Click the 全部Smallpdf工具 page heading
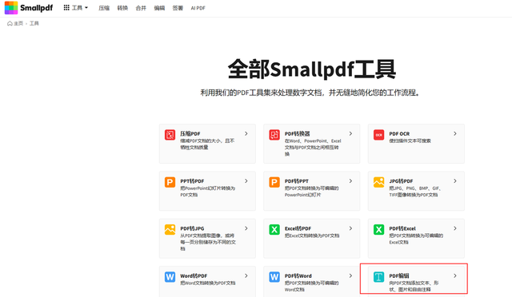The height and width of the screenshot is (297, 512). 312,69
